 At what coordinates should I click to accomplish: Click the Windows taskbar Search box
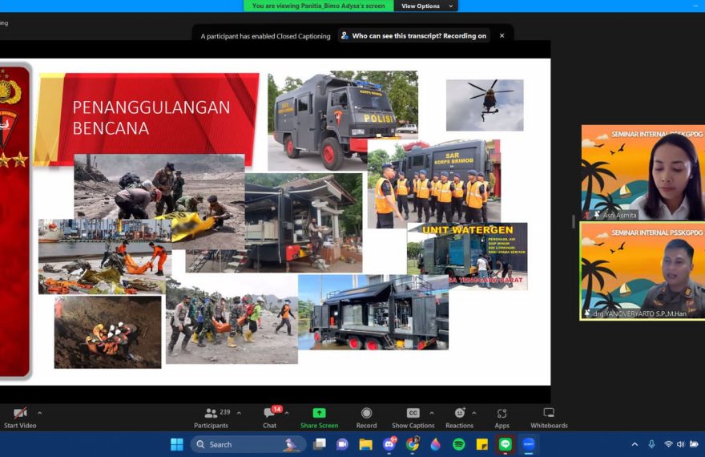click(239, 444)
